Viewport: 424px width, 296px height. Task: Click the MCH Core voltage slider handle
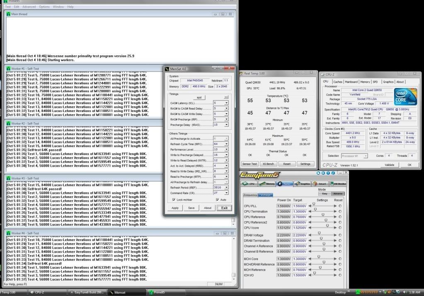pos(319,257)
